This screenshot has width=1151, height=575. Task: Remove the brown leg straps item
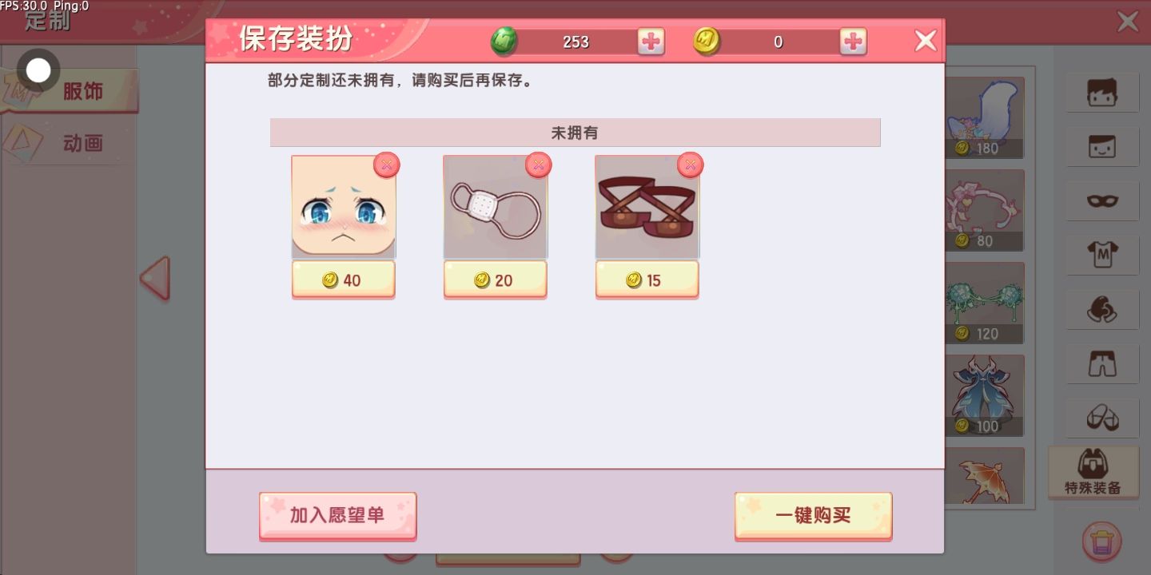coord(691,165)
